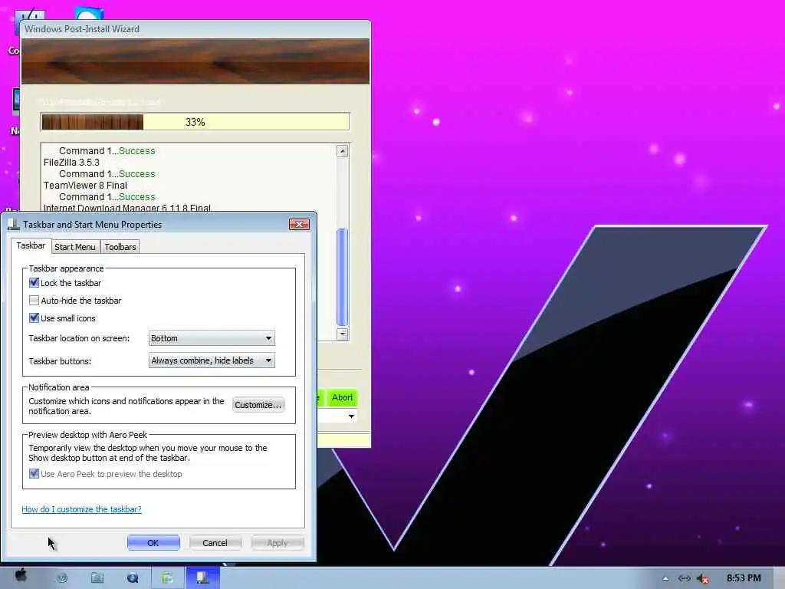Click the round globe taskbar icon
Viewport: 785px width, 589px height.
(x=62, y=578)
